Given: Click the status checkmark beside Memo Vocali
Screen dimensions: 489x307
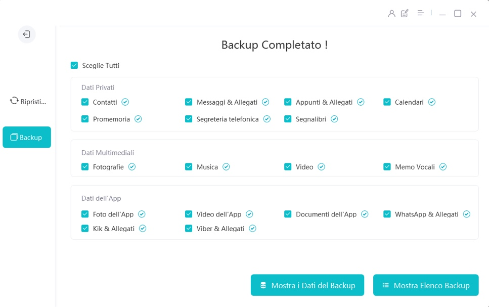Looking at the screenshot, I should tap(443, 167).
